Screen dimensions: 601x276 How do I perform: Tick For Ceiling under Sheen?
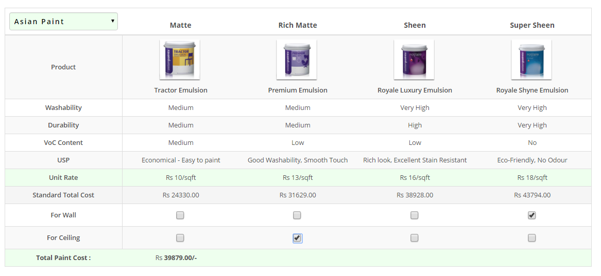tap(415, 238)
